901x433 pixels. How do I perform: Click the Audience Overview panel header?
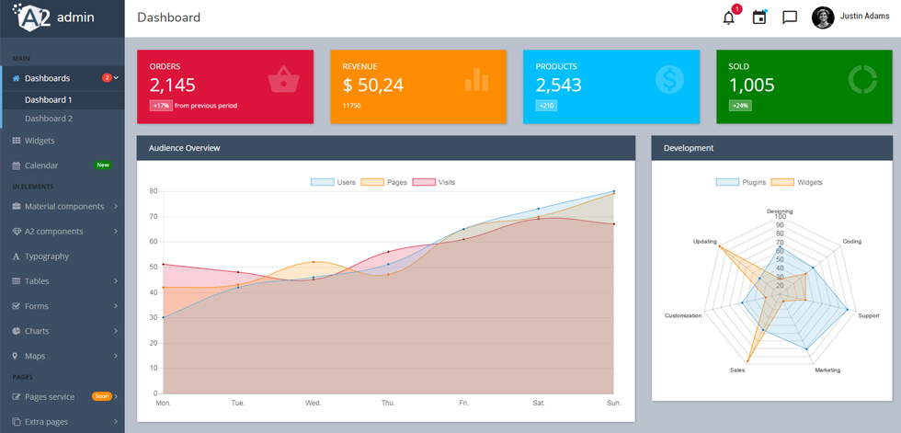pyautogui.click(x=385, y=148)
